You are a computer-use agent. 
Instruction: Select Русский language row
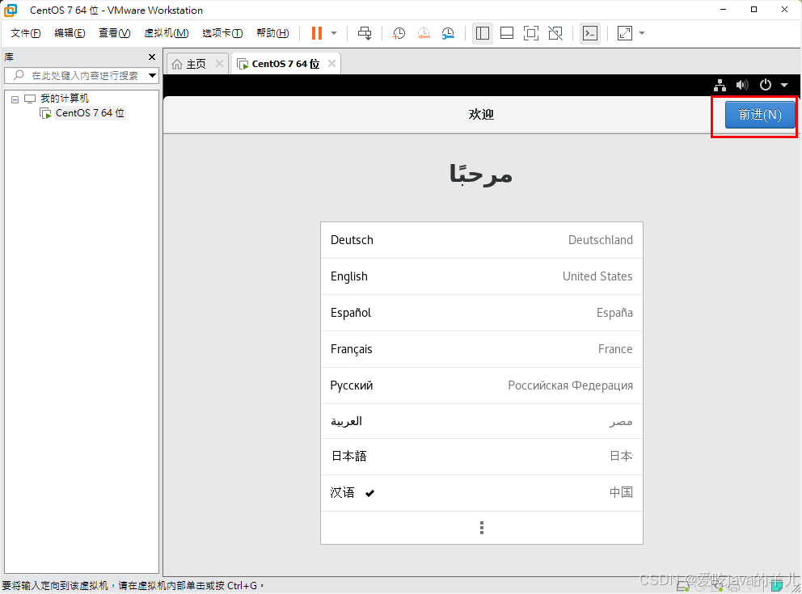[x=481, y=385]
